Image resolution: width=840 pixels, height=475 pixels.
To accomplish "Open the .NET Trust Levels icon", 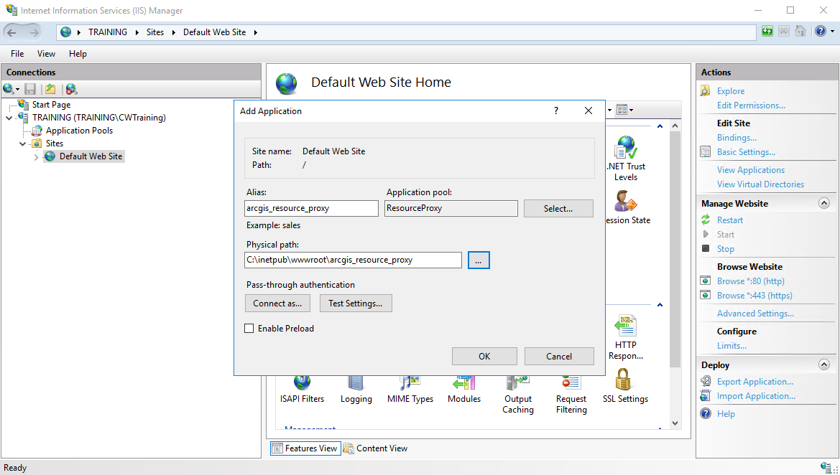I will coord(626,148).
